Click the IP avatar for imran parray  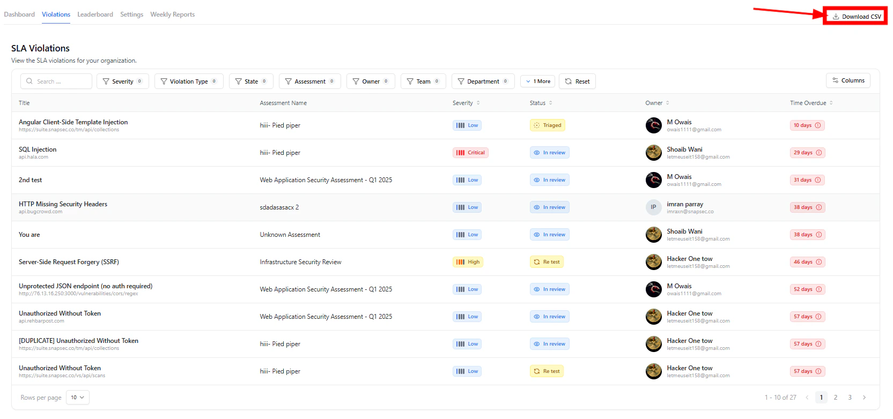click(x=653, y=207)
